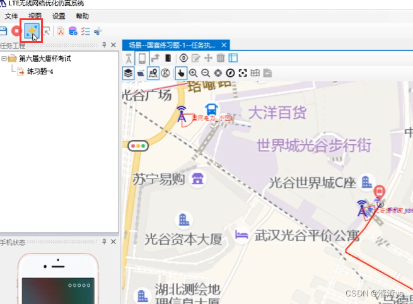Click the 大洋百货 map label
The width and height of the screenshot is (413, 304).
coord(277,113)
